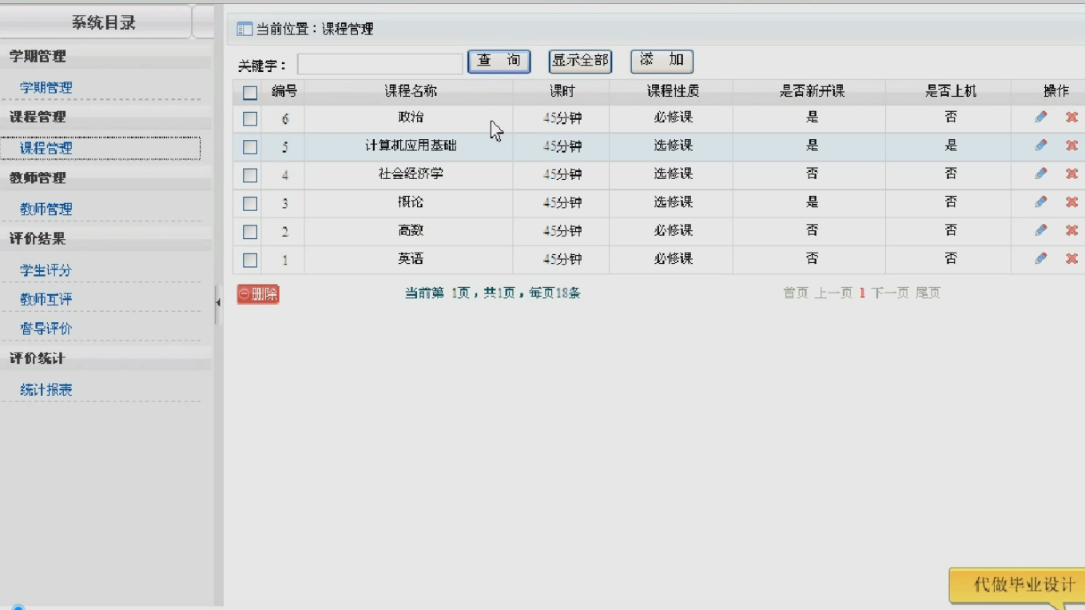Click the page icon beside 当前位置
The height and width of the screenshot is (610, 1085).
click(244, 30)
